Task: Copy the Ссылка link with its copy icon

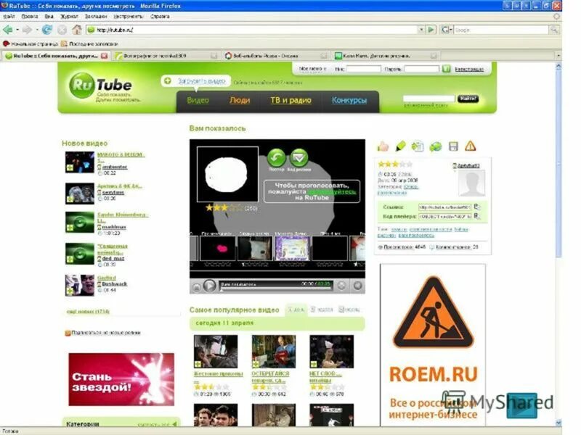Action: click(477, 207)
